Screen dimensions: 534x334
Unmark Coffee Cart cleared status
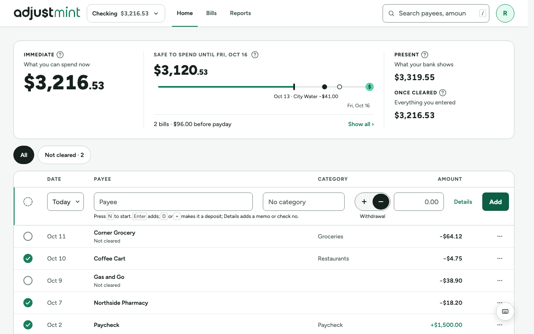click(x=28, y=258)
